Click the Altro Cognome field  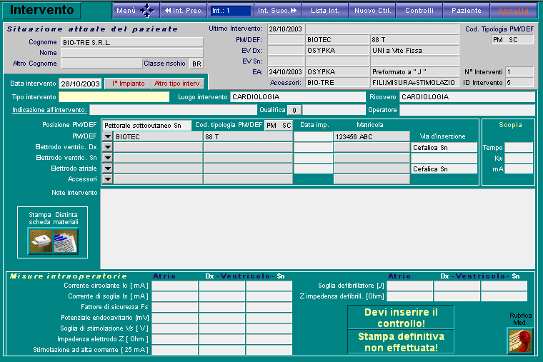click(x=101, y=64)
